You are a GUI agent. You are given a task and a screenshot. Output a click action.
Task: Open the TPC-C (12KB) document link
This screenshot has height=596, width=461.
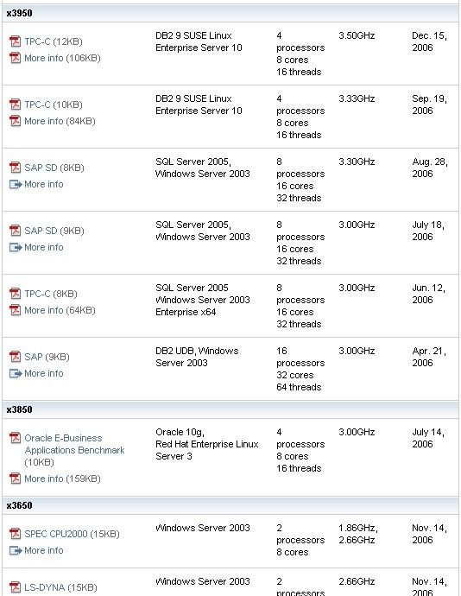[x=54, y=41]
